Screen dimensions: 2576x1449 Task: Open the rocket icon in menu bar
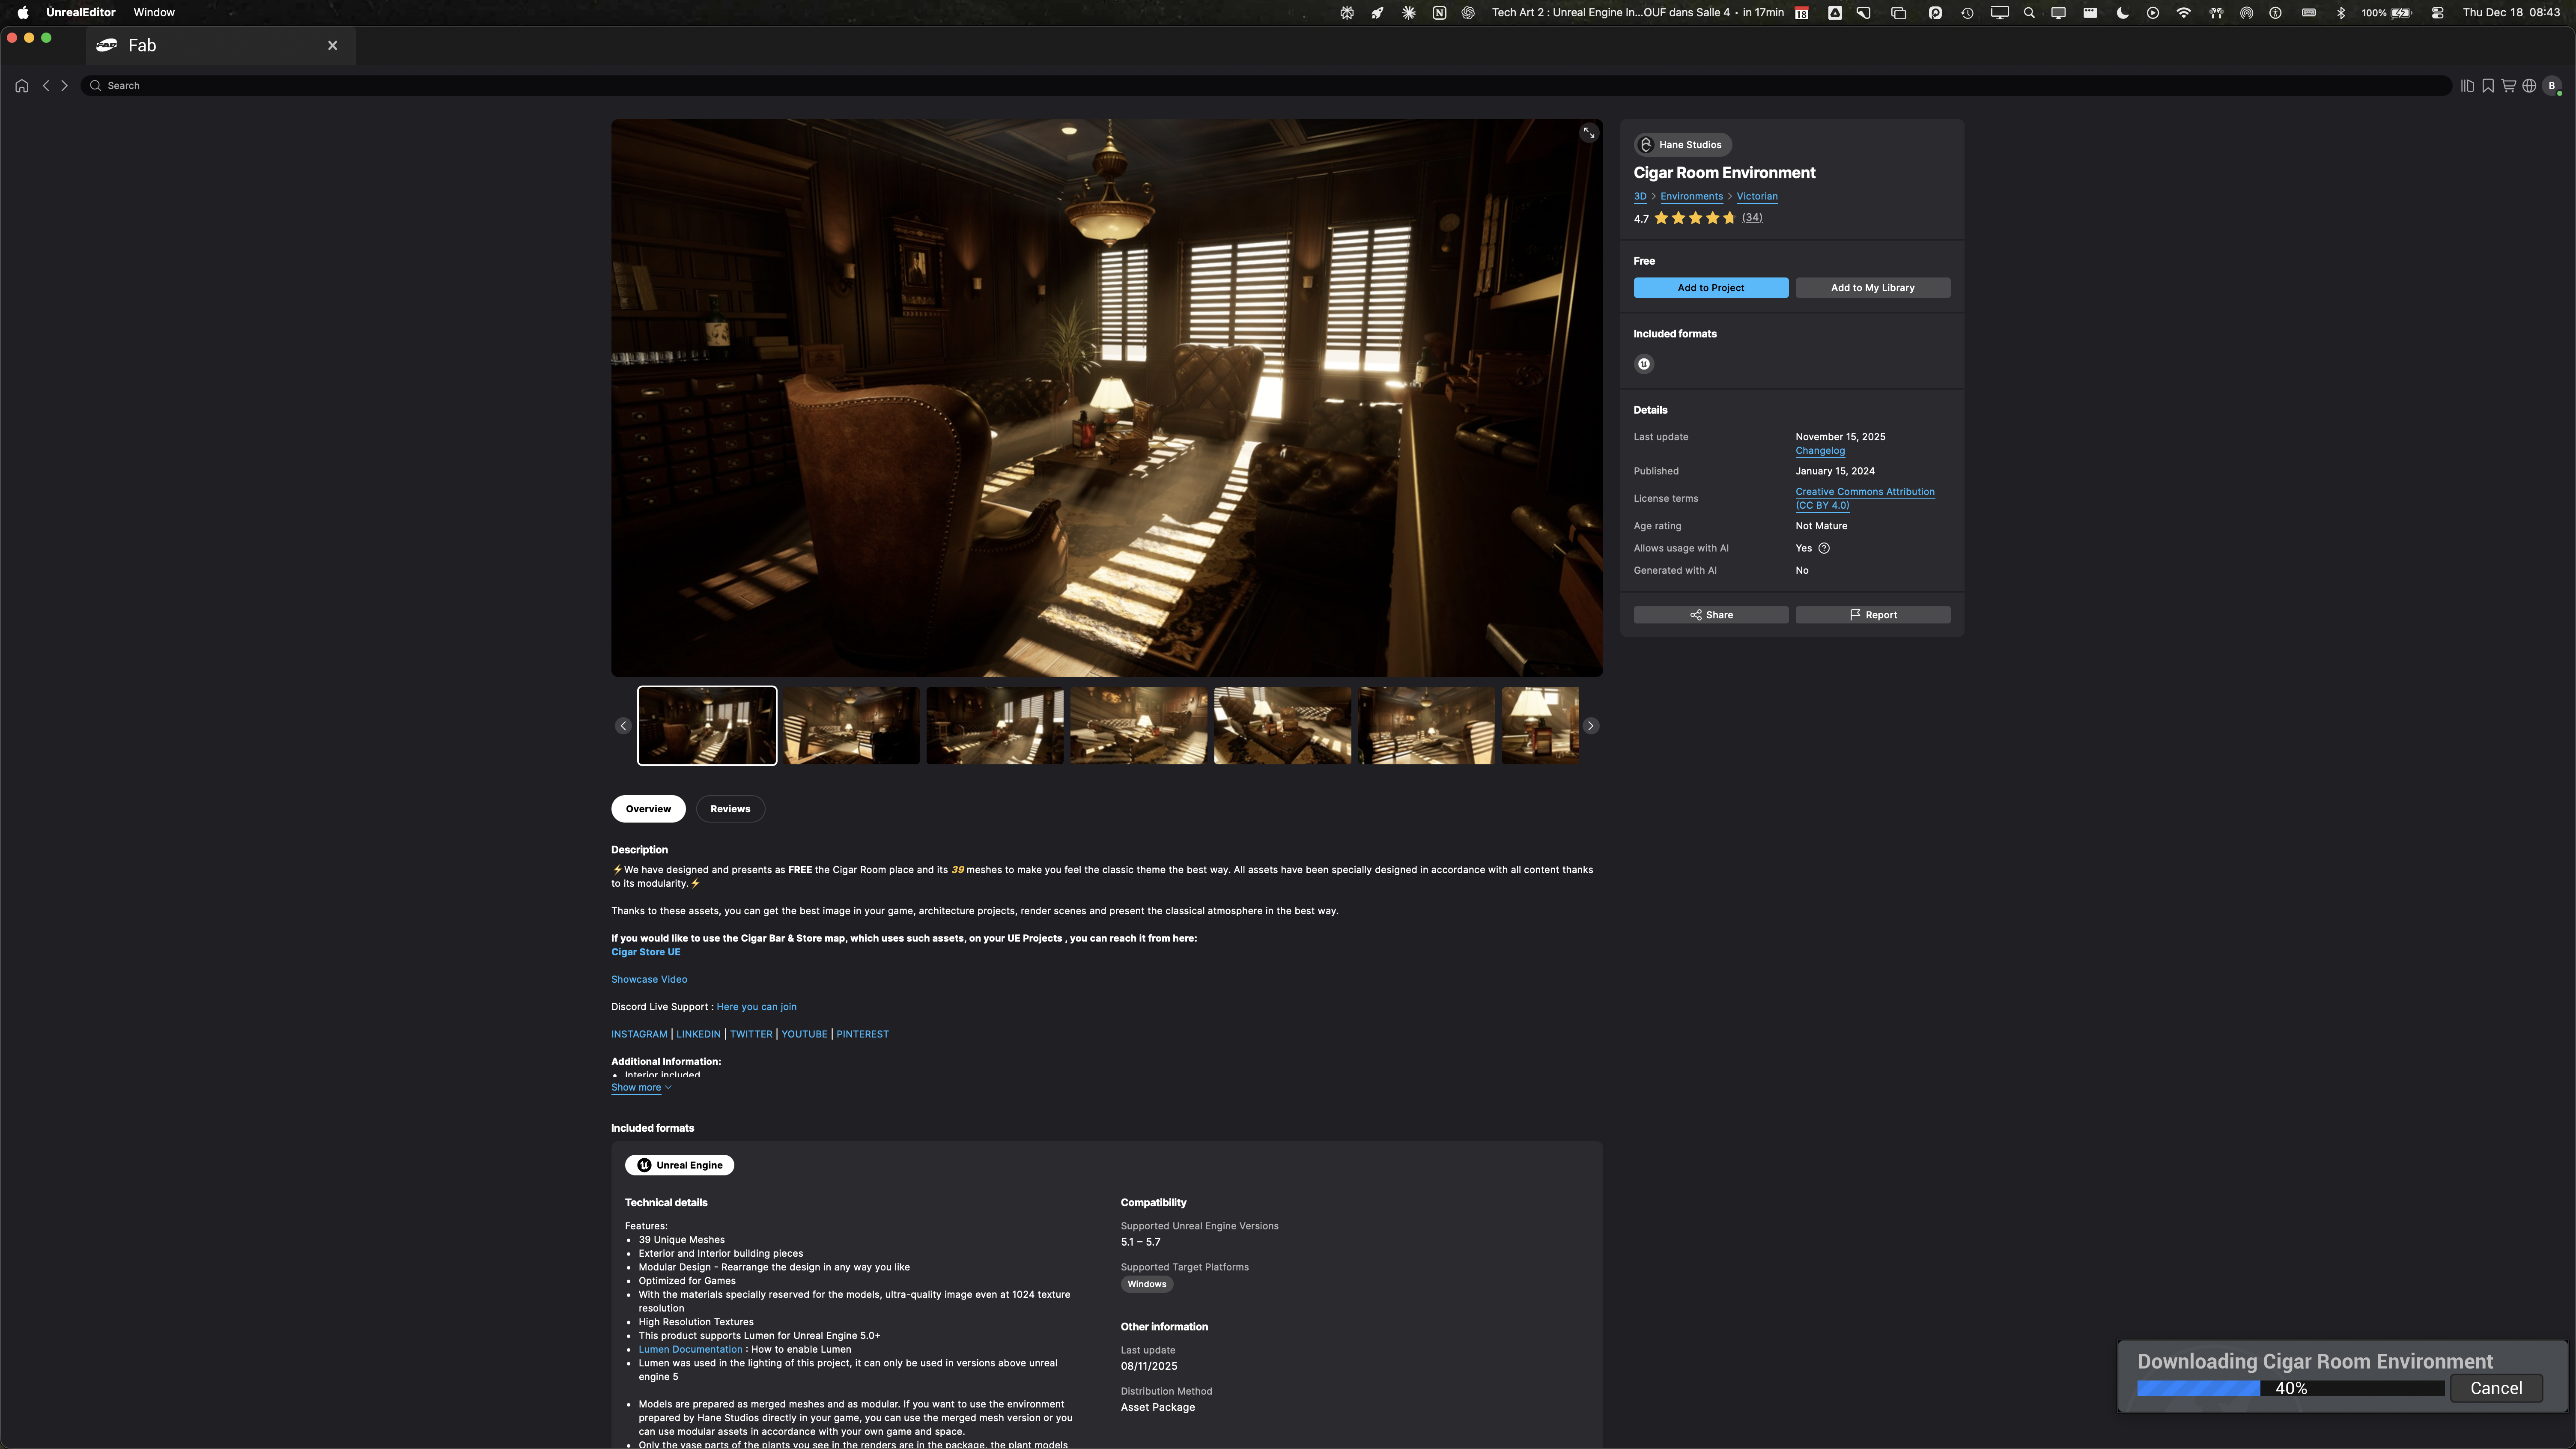(x=1377, y=13)
